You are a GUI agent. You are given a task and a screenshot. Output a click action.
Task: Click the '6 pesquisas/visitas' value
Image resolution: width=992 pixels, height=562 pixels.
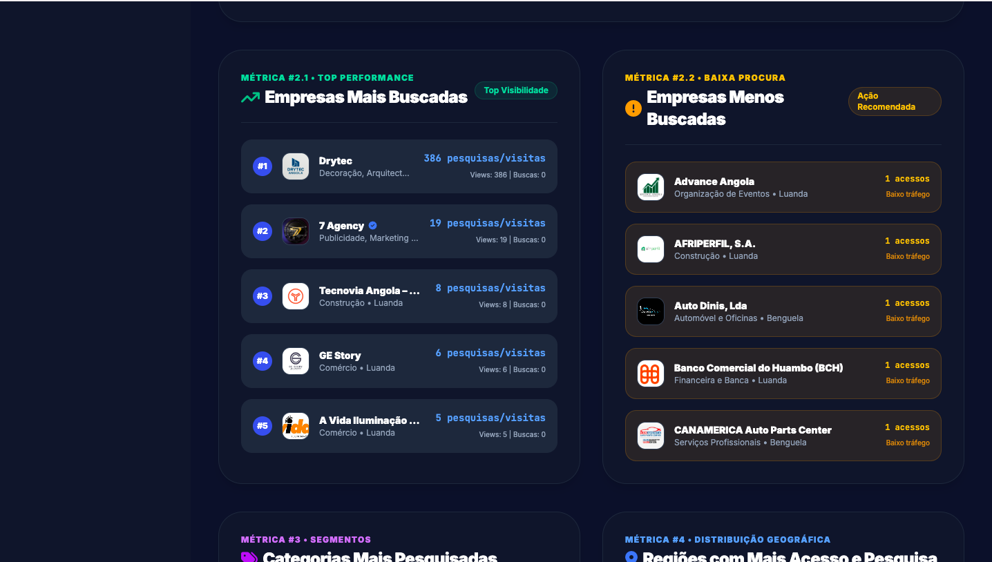490,353
